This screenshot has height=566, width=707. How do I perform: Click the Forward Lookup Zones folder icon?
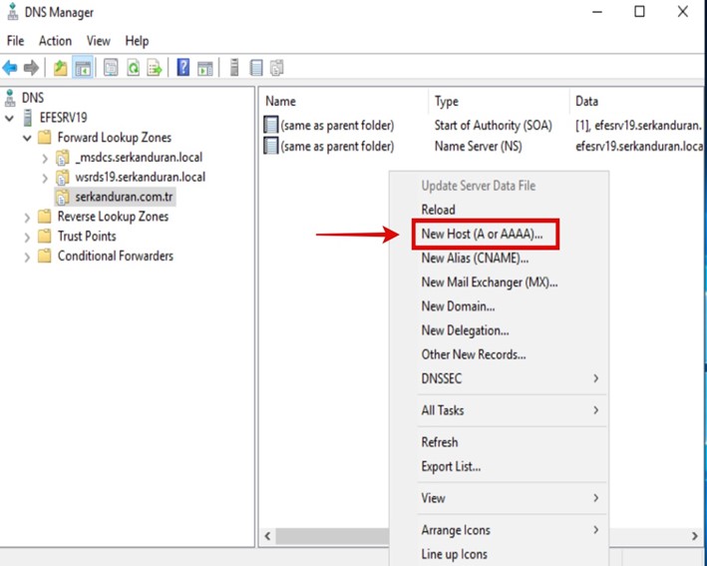point(44,137)
